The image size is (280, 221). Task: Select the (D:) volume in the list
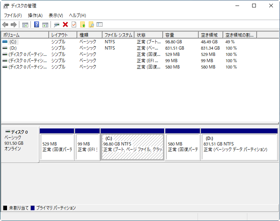tap(13, 48)
